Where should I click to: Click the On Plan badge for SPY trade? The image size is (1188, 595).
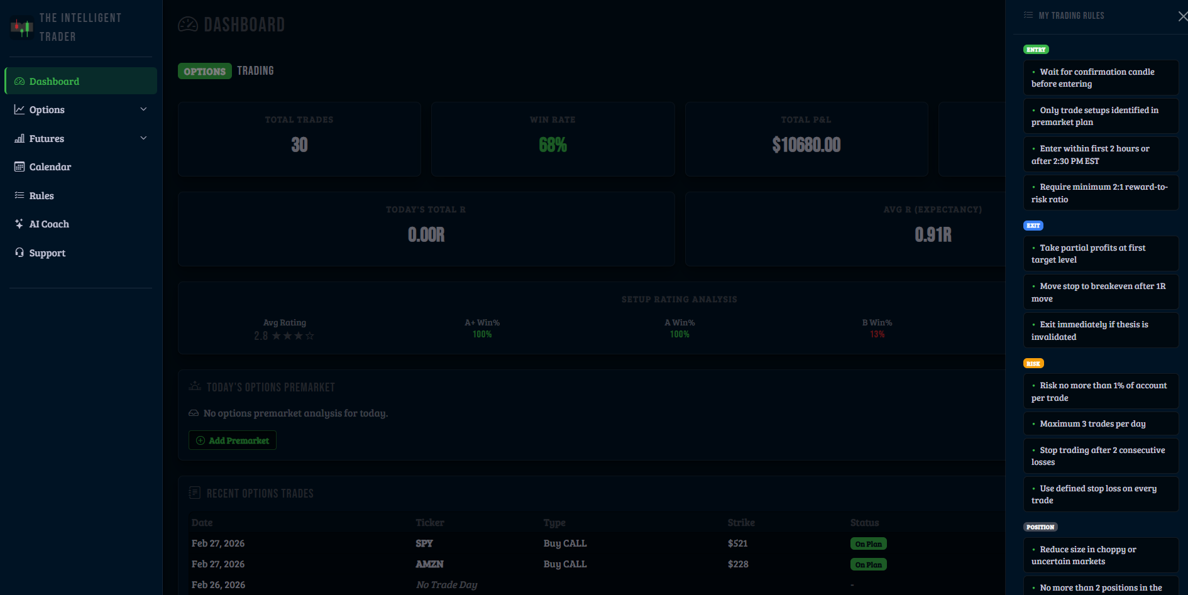pos(868,543)
